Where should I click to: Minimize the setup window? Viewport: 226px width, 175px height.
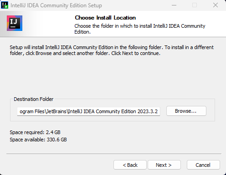(174, 5)
